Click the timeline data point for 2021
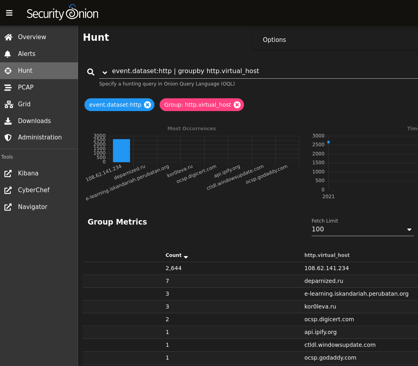 (328, 142)
